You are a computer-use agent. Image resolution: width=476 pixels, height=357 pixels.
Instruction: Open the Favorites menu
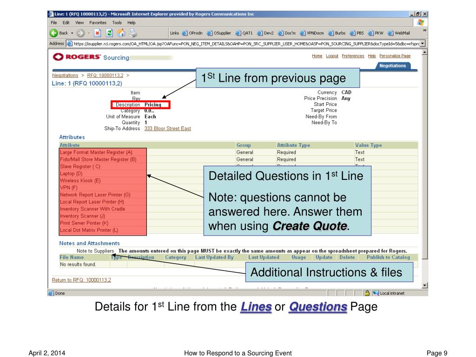point(98,23)
